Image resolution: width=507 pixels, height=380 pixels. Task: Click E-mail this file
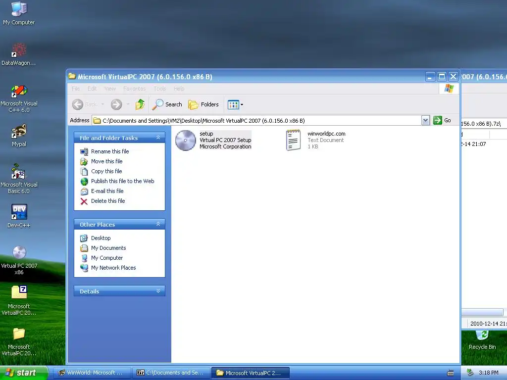pos(107,191)
